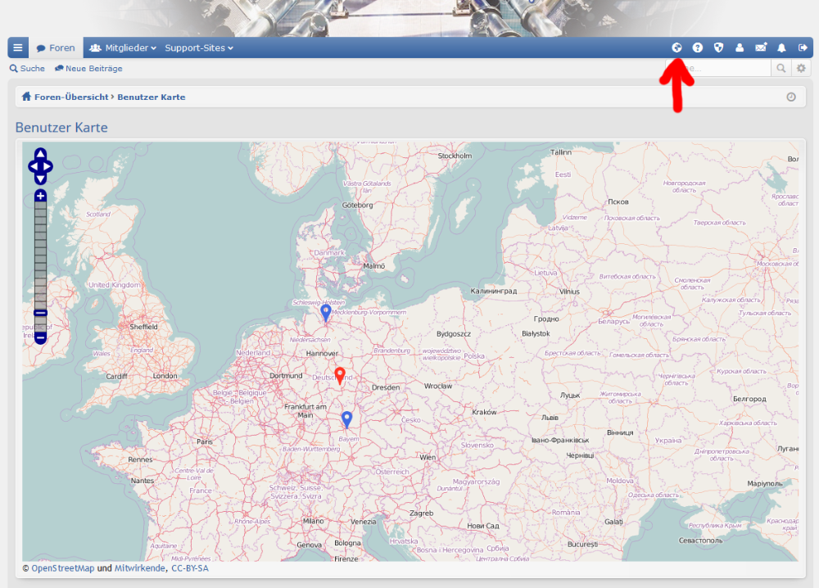Go to Foren-Übersicht breadcrumb
Image resolution: width=819 pixels, height=588 pixels.
pos(71,97)
